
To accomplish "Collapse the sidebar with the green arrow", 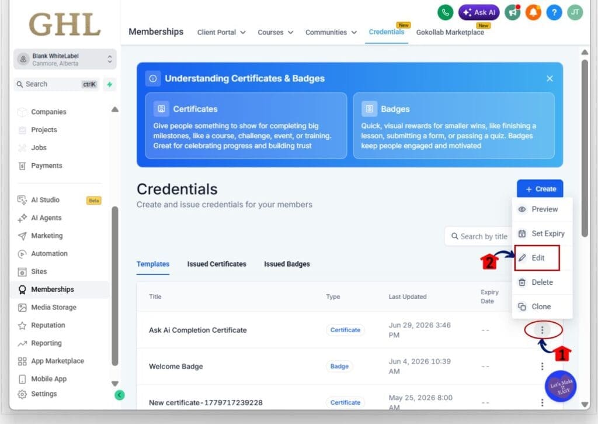I will point(119,395).
